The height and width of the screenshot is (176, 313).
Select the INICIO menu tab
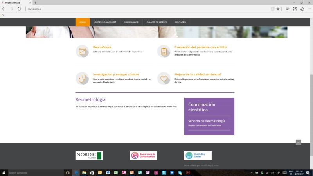tap(83, 22)
